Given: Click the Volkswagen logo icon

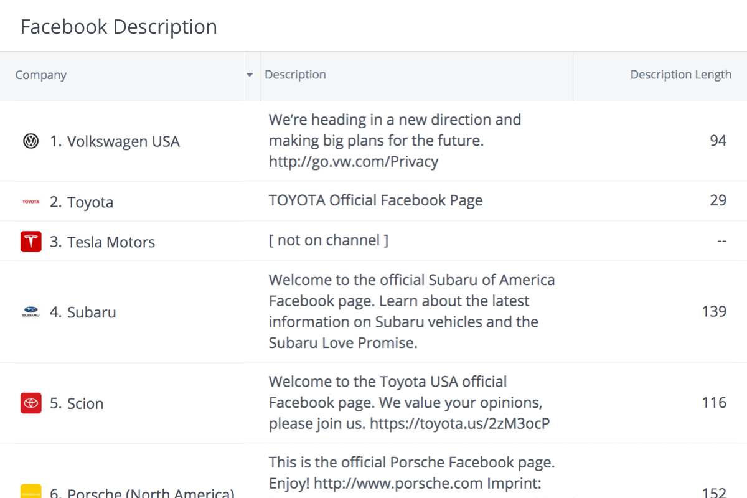Looking at the screenshot, I should [31, 141].
